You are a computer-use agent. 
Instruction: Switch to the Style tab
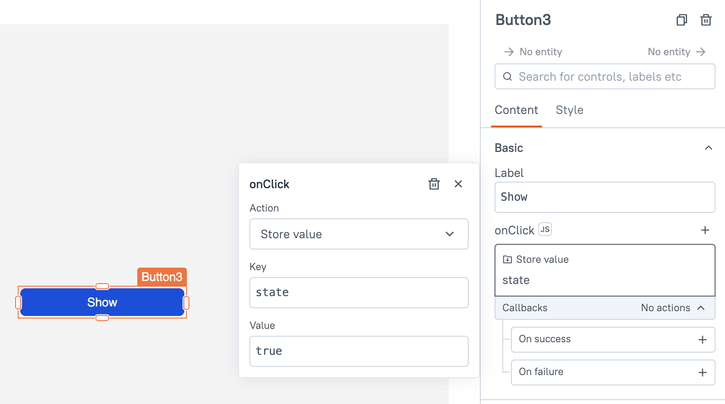569,110
